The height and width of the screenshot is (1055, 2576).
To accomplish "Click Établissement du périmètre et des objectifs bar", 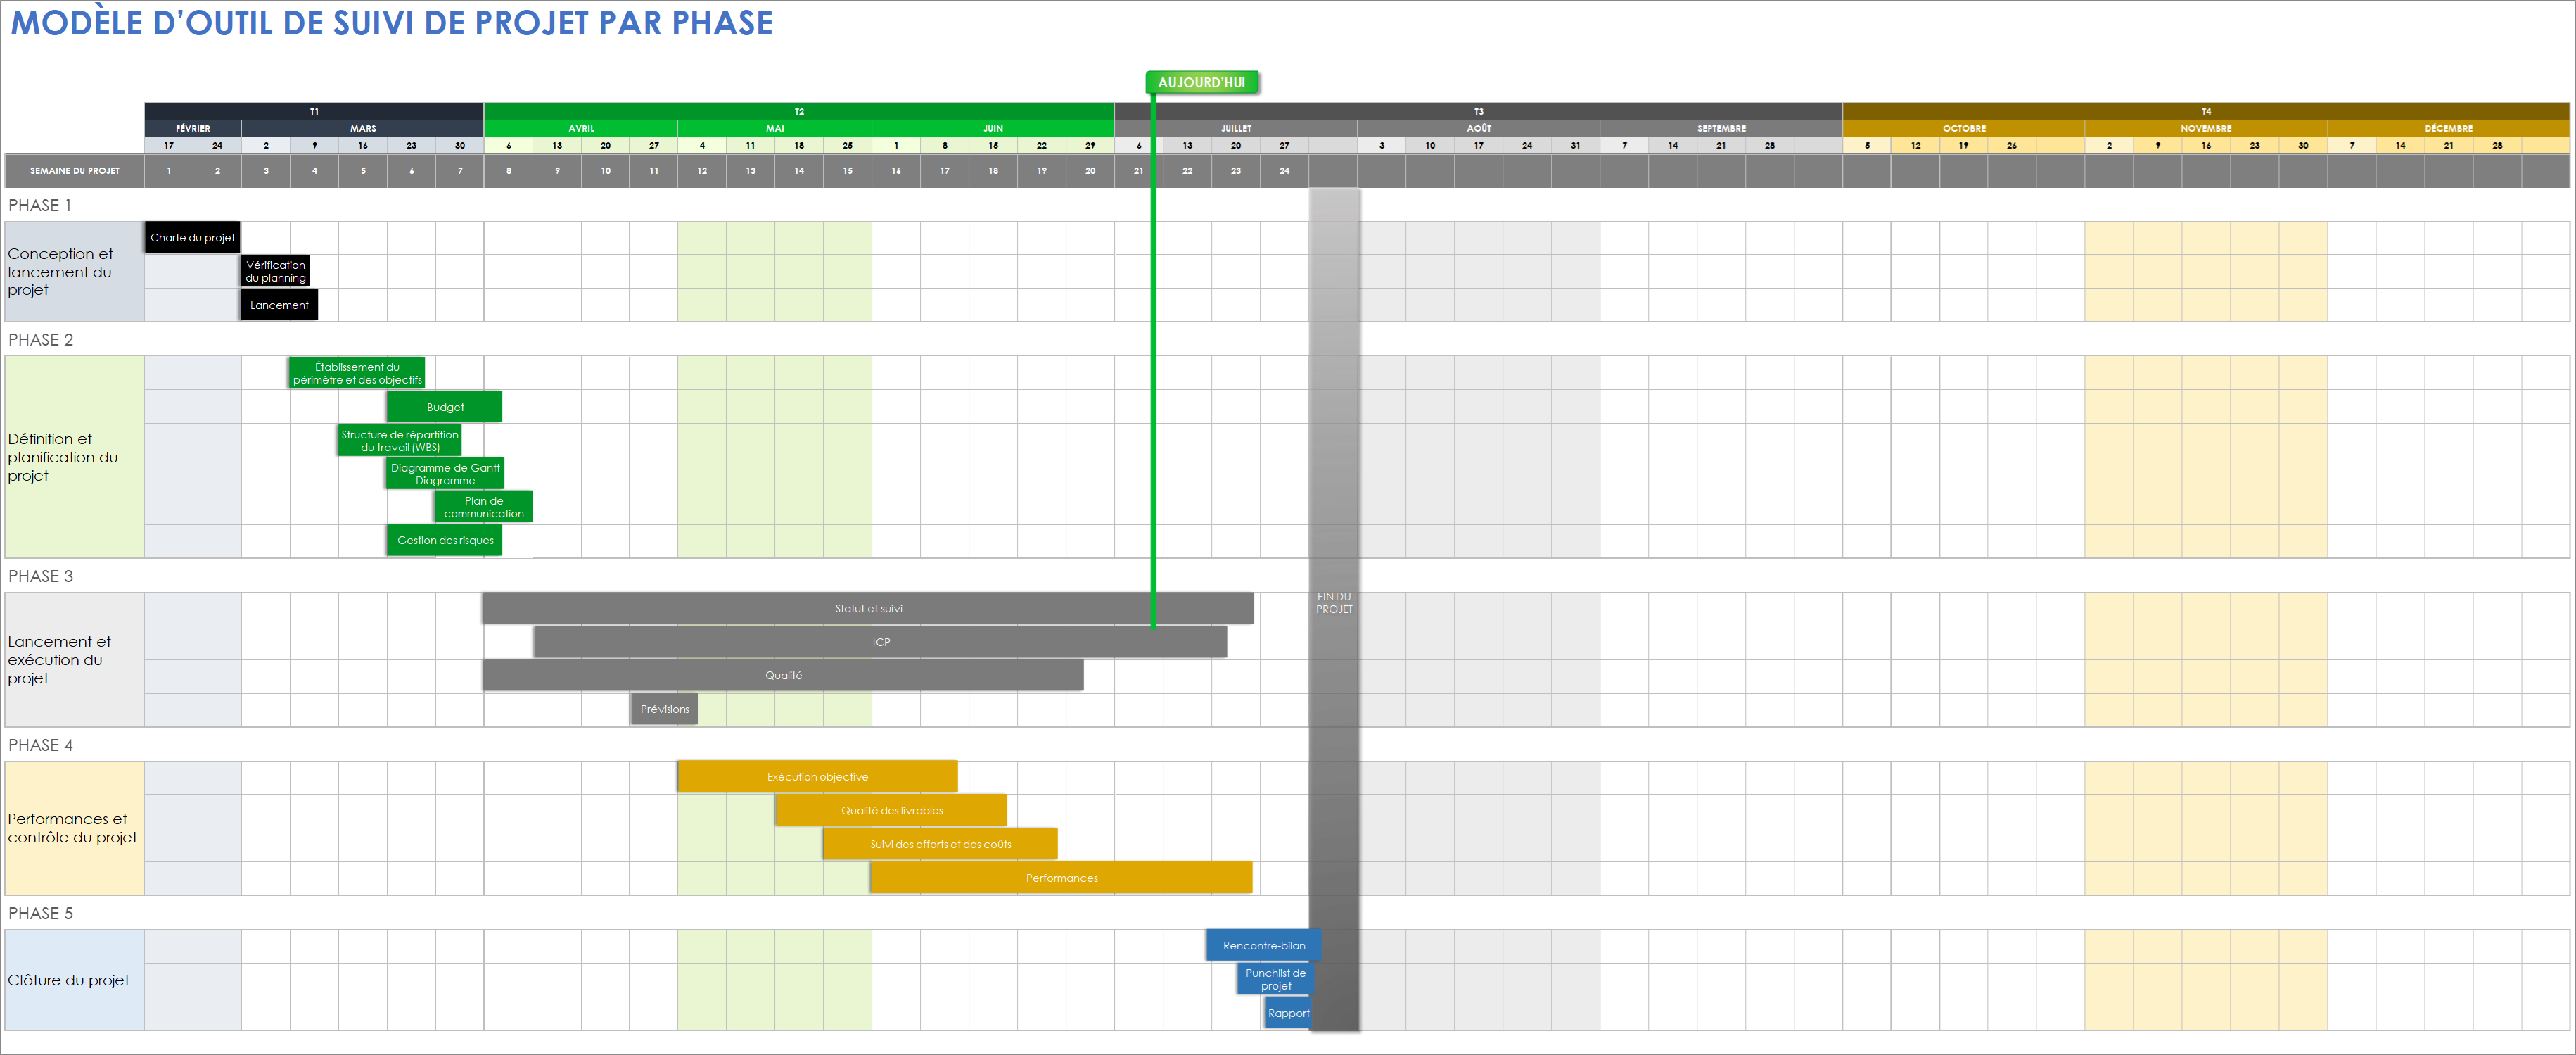I will 357,373.
